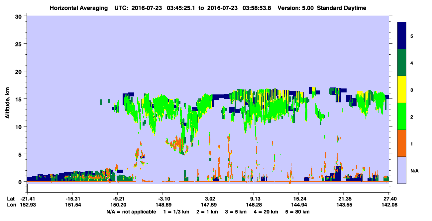The image size is (432, 221).
Task: Click the lavender N/A color bar segment
Action: (402, 170)
